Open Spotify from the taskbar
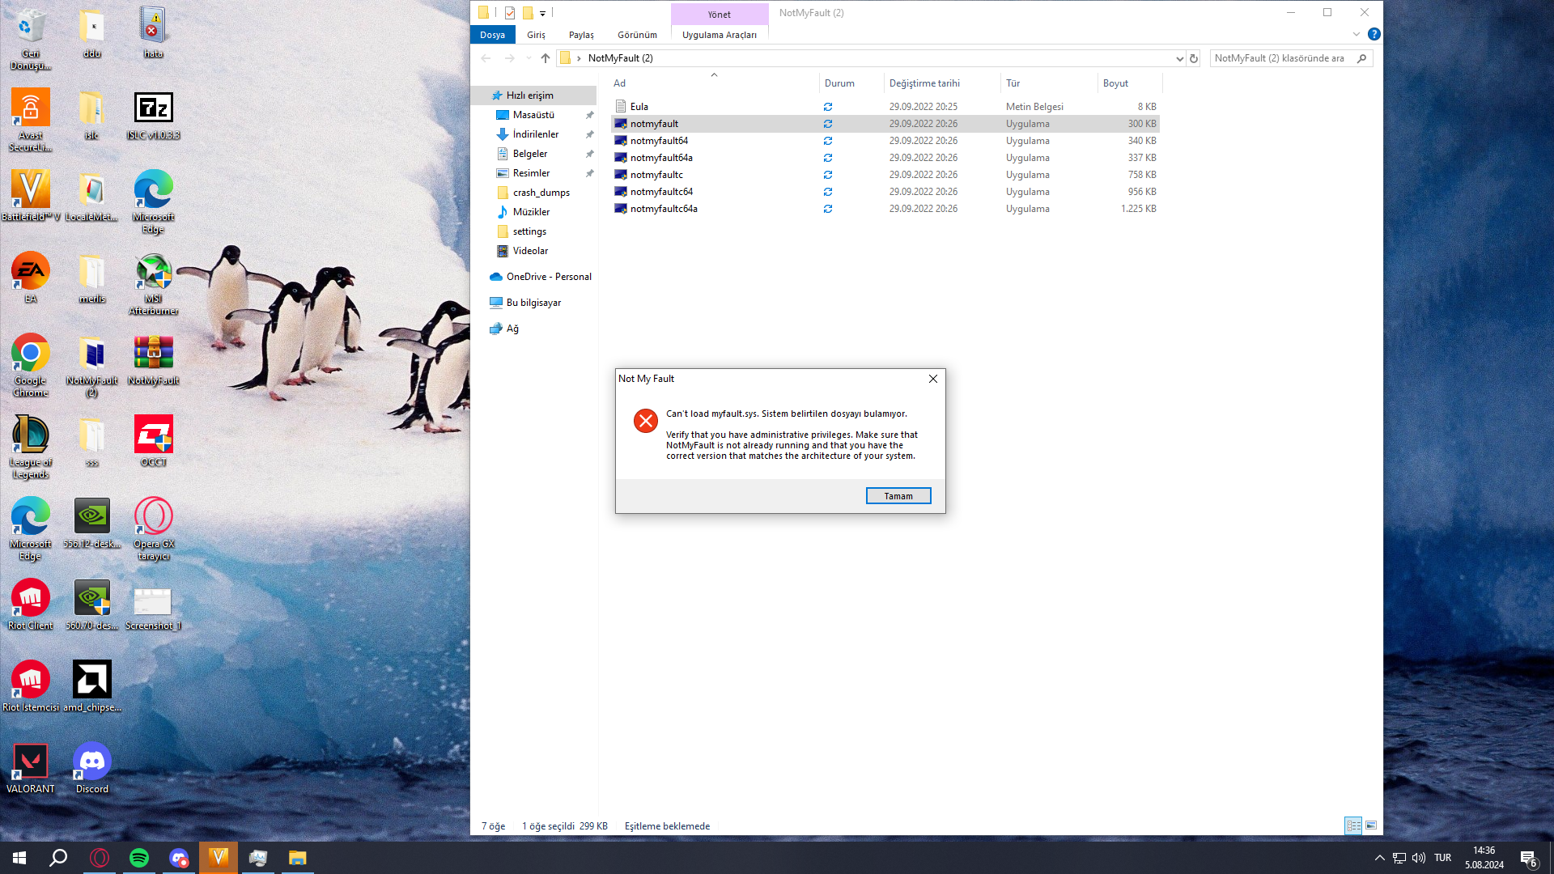Viewport: 1554px width, 874px height. point(139,858)
